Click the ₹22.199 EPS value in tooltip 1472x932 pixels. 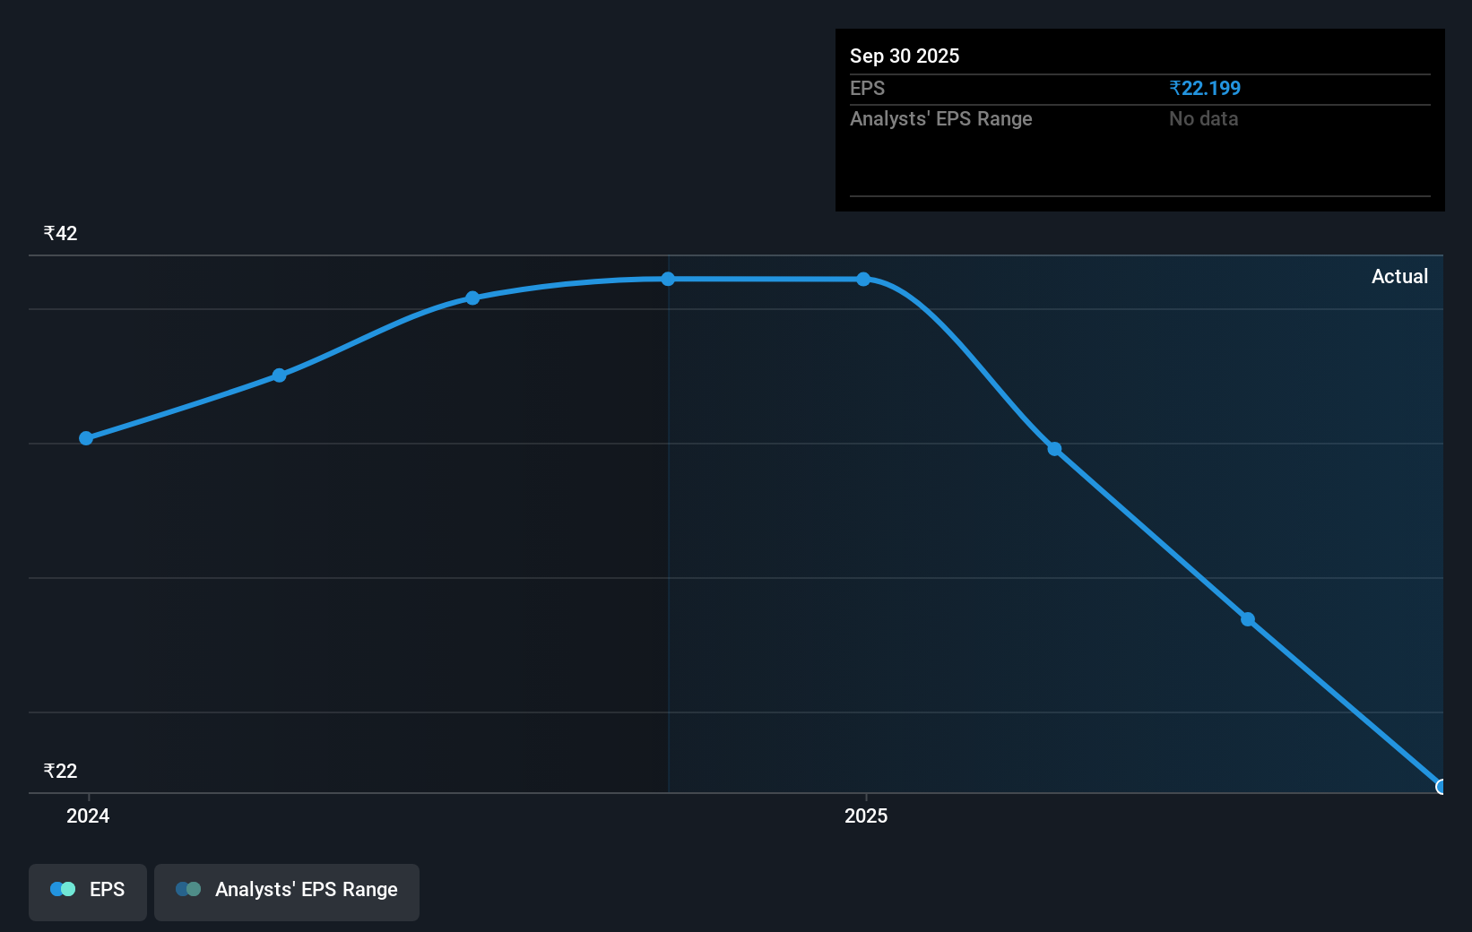point(1205,89)
